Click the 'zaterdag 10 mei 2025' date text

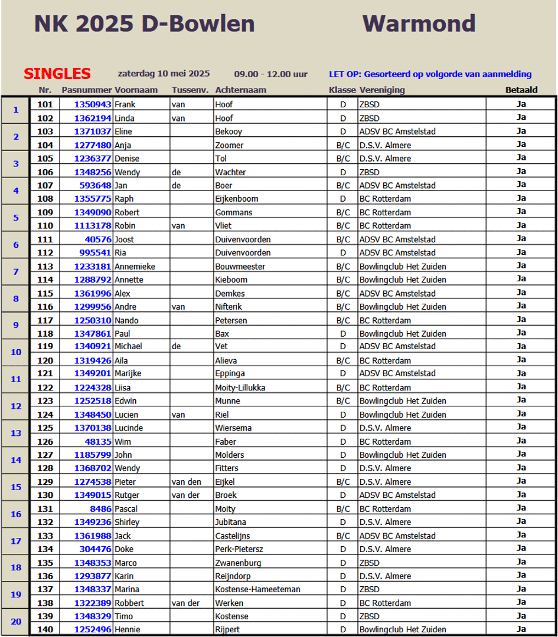[164, 74]
